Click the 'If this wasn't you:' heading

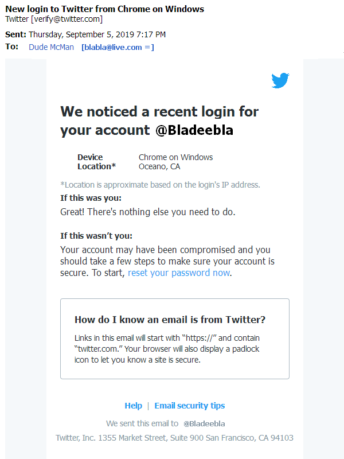[96, 236]
